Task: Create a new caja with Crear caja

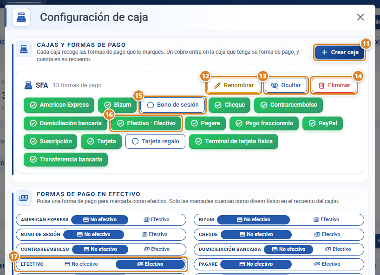Action: (x=340, y=52)
